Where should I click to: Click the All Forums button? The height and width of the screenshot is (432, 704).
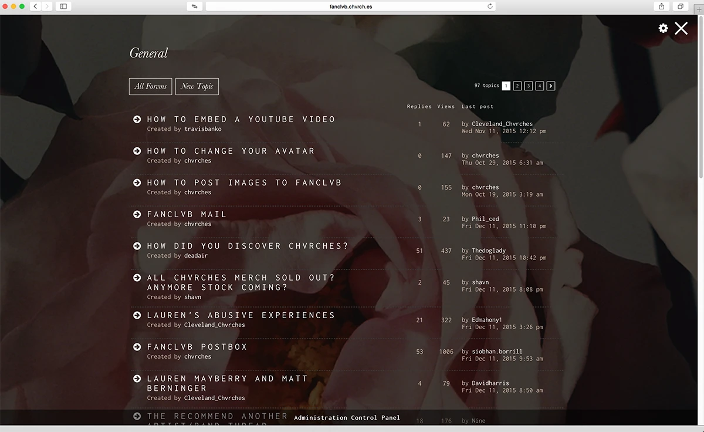point(151,86)
